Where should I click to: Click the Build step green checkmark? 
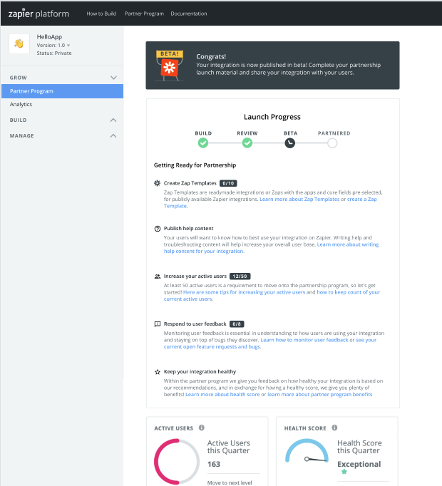click(203, 143)
